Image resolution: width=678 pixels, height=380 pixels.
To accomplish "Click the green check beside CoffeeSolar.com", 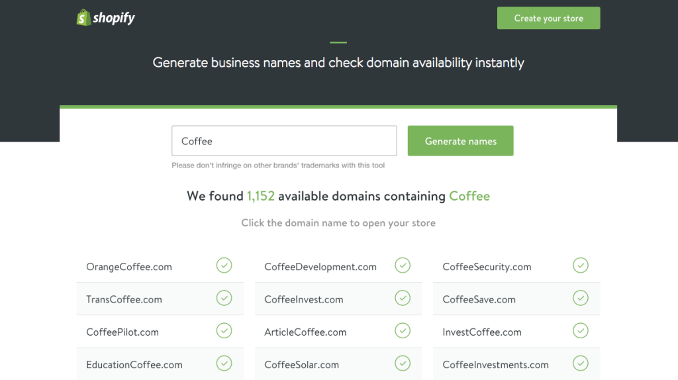I will tap(403, 363).
